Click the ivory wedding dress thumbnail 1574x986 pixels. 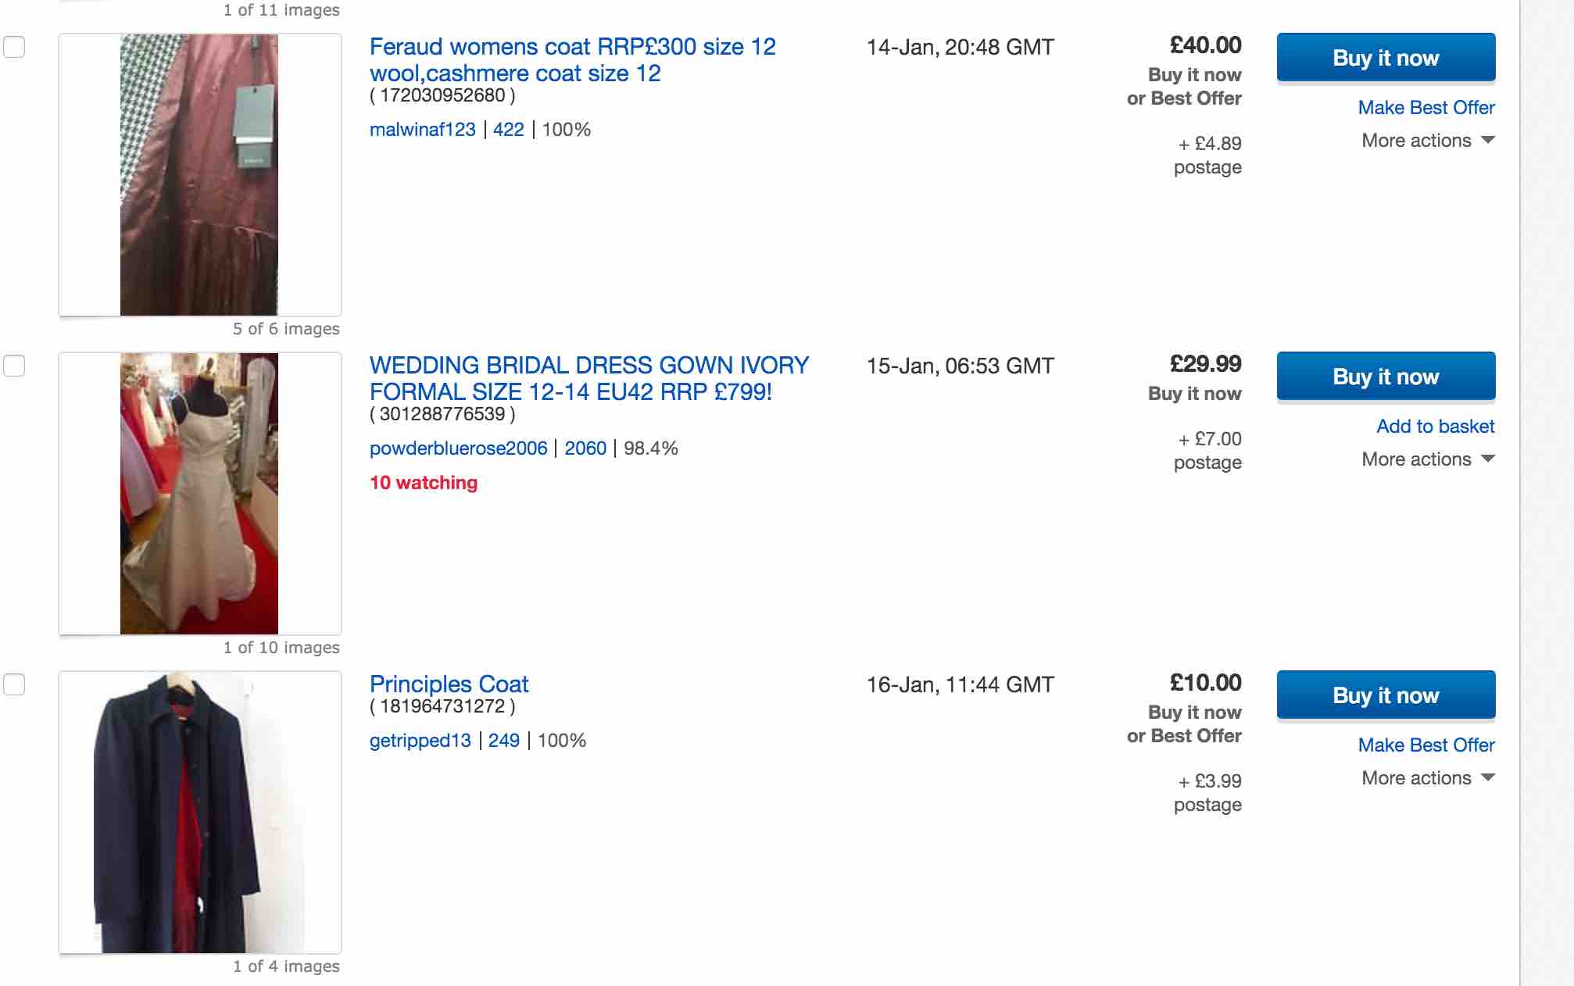click(x=199, y=494)
